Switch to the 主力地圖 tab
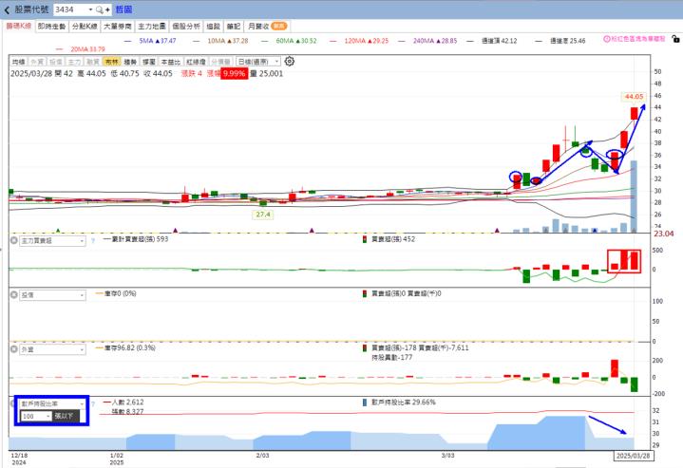Screen dimensions: 683x468 pyautogui.click(x=152, y=27)
